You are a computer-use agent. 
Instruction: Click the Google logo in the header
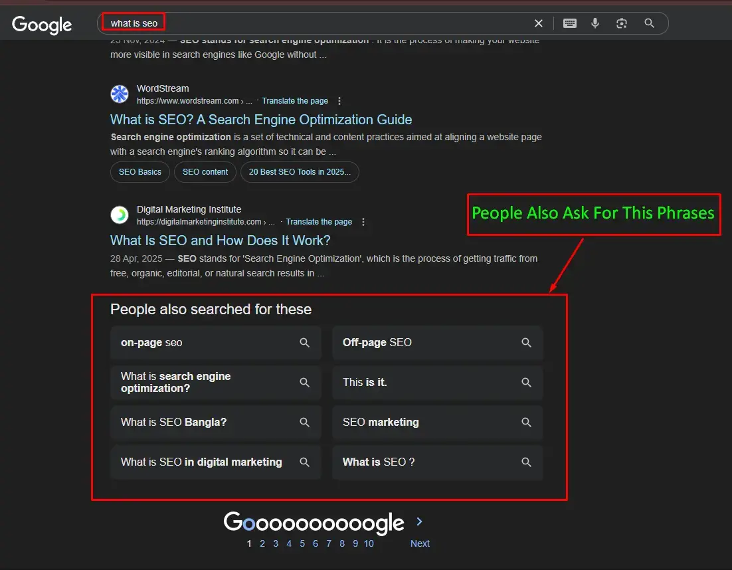(42, 25)
